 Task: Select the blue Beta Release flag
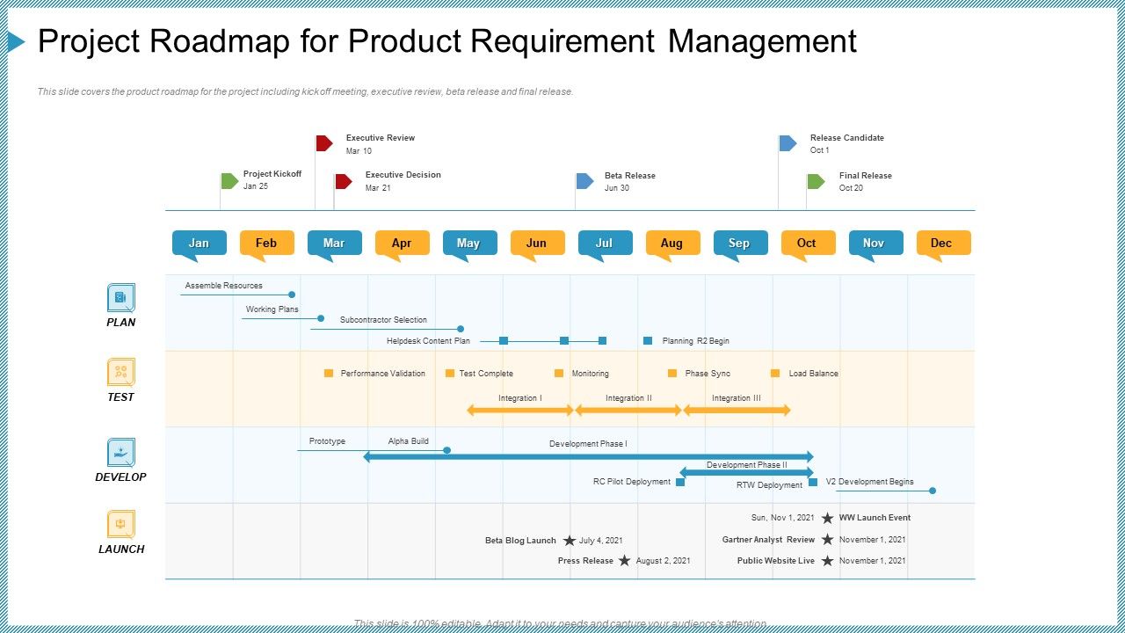tap(584, 181)
